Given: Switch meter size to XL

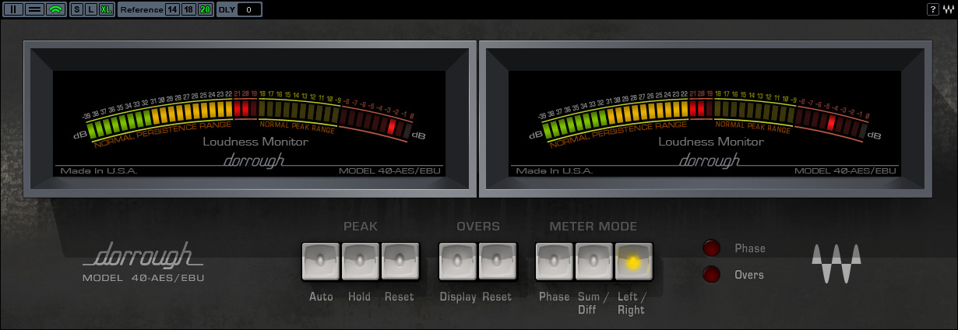Looking at the screenshot, I should (107, 9).
